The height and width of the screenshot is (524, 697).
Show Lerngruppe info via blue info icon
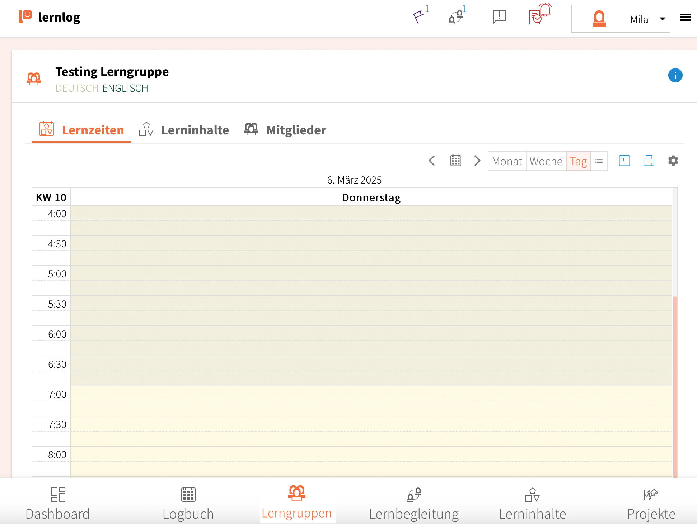[x=675, y=75]
